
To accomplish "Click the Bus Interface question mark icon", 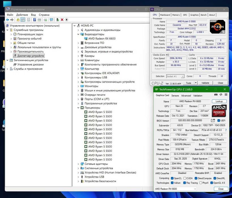I will click(x=225, y=130).
